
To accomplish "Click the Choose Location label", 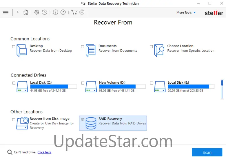I will 180,46.
